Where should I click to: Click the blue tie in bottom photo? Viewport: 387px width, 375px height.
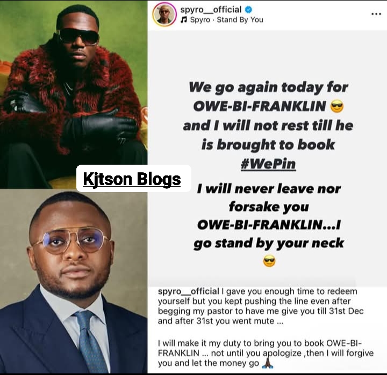click(x=92, y=341)
